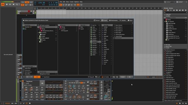Collapse the My Library folder
Viewport: 188px width, 105px height.
pos(38,33)
